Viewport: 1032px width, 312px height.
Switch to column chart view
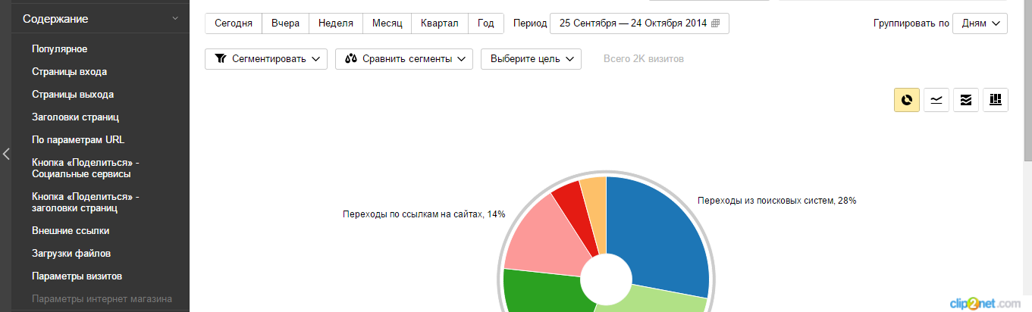tap(996, 100)
